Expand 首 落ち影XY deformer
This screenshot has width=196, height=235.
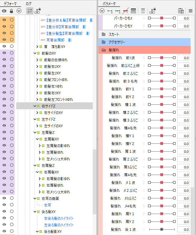(x=37, y=47)
